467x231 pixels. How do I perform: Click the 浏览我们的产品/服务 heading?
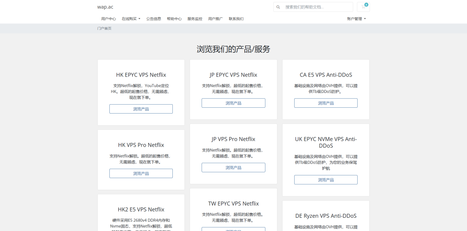[x=233, y=49]
